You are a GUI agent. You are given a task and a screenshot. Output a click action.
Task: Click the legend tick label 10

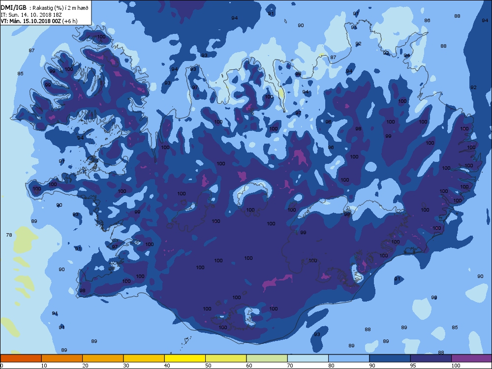click(x=44, y=366)
